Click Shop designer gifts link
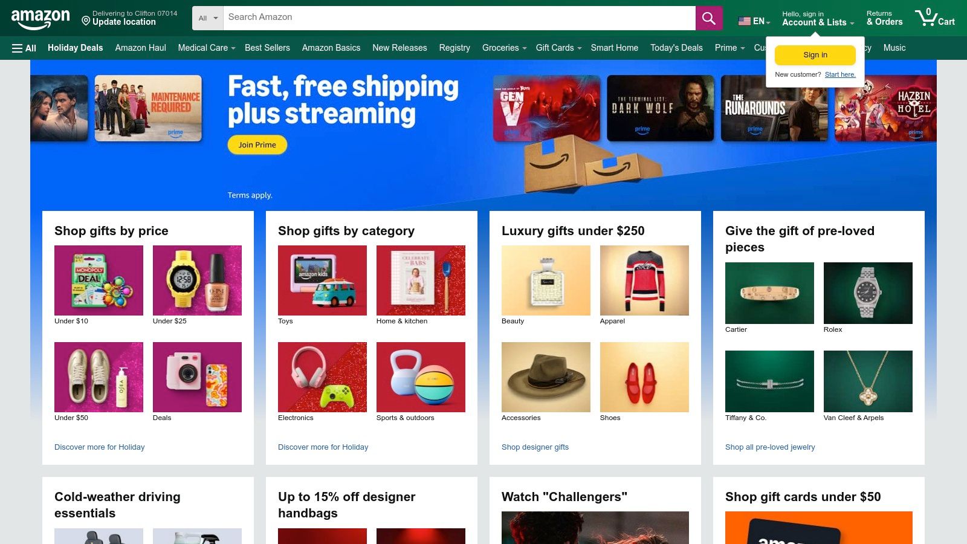The height and width of the screenshot is (544, 967). pyautogui.click(x=535, y=447)
